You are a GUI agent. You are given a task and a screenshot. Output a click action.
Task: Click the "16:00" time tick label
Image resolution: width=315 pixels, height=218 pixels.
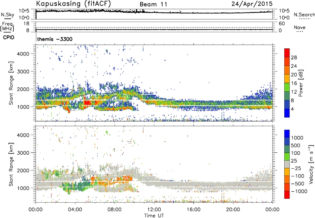pyautogui.click(x=193, y=210)
